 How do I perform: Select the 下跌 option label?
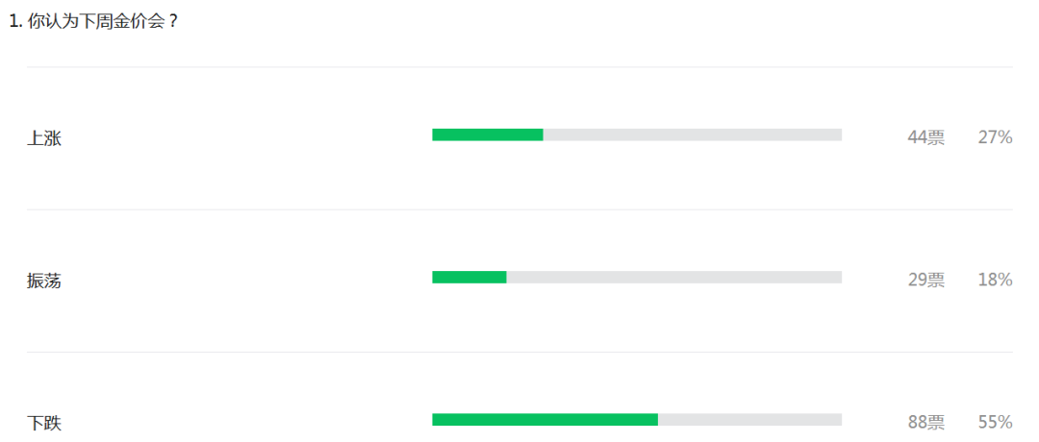(x=43, y=423)
